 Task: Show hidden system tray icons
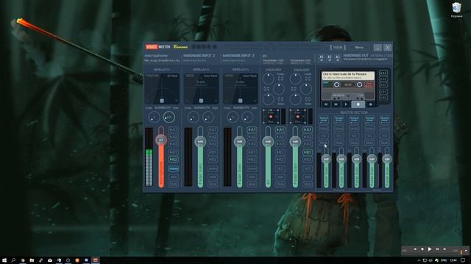(x=419, y=260)
